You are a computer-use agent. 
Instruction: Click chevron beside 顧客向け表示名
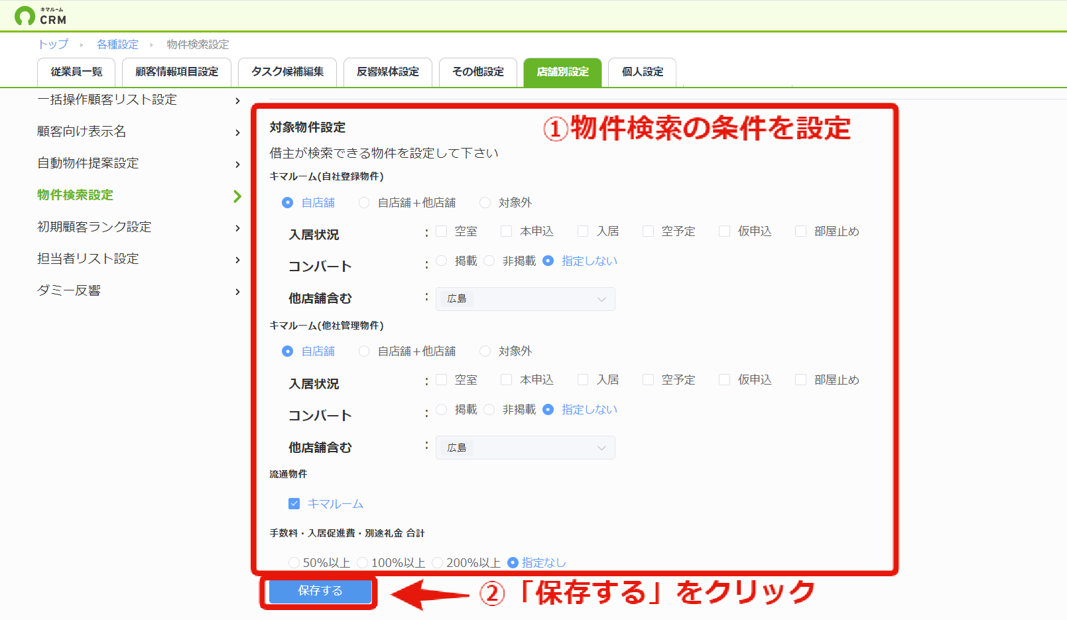237,133
